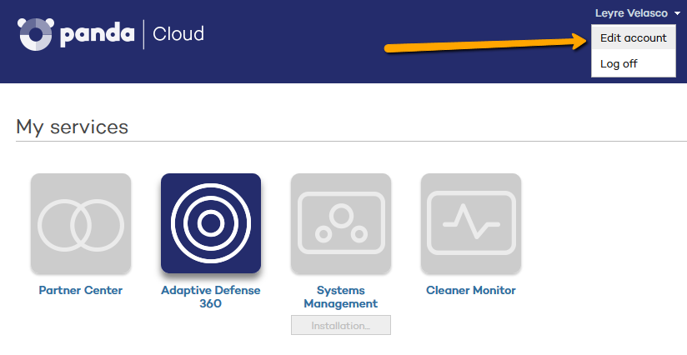Click the 'Cloud' text in header

tap(178, 34)
